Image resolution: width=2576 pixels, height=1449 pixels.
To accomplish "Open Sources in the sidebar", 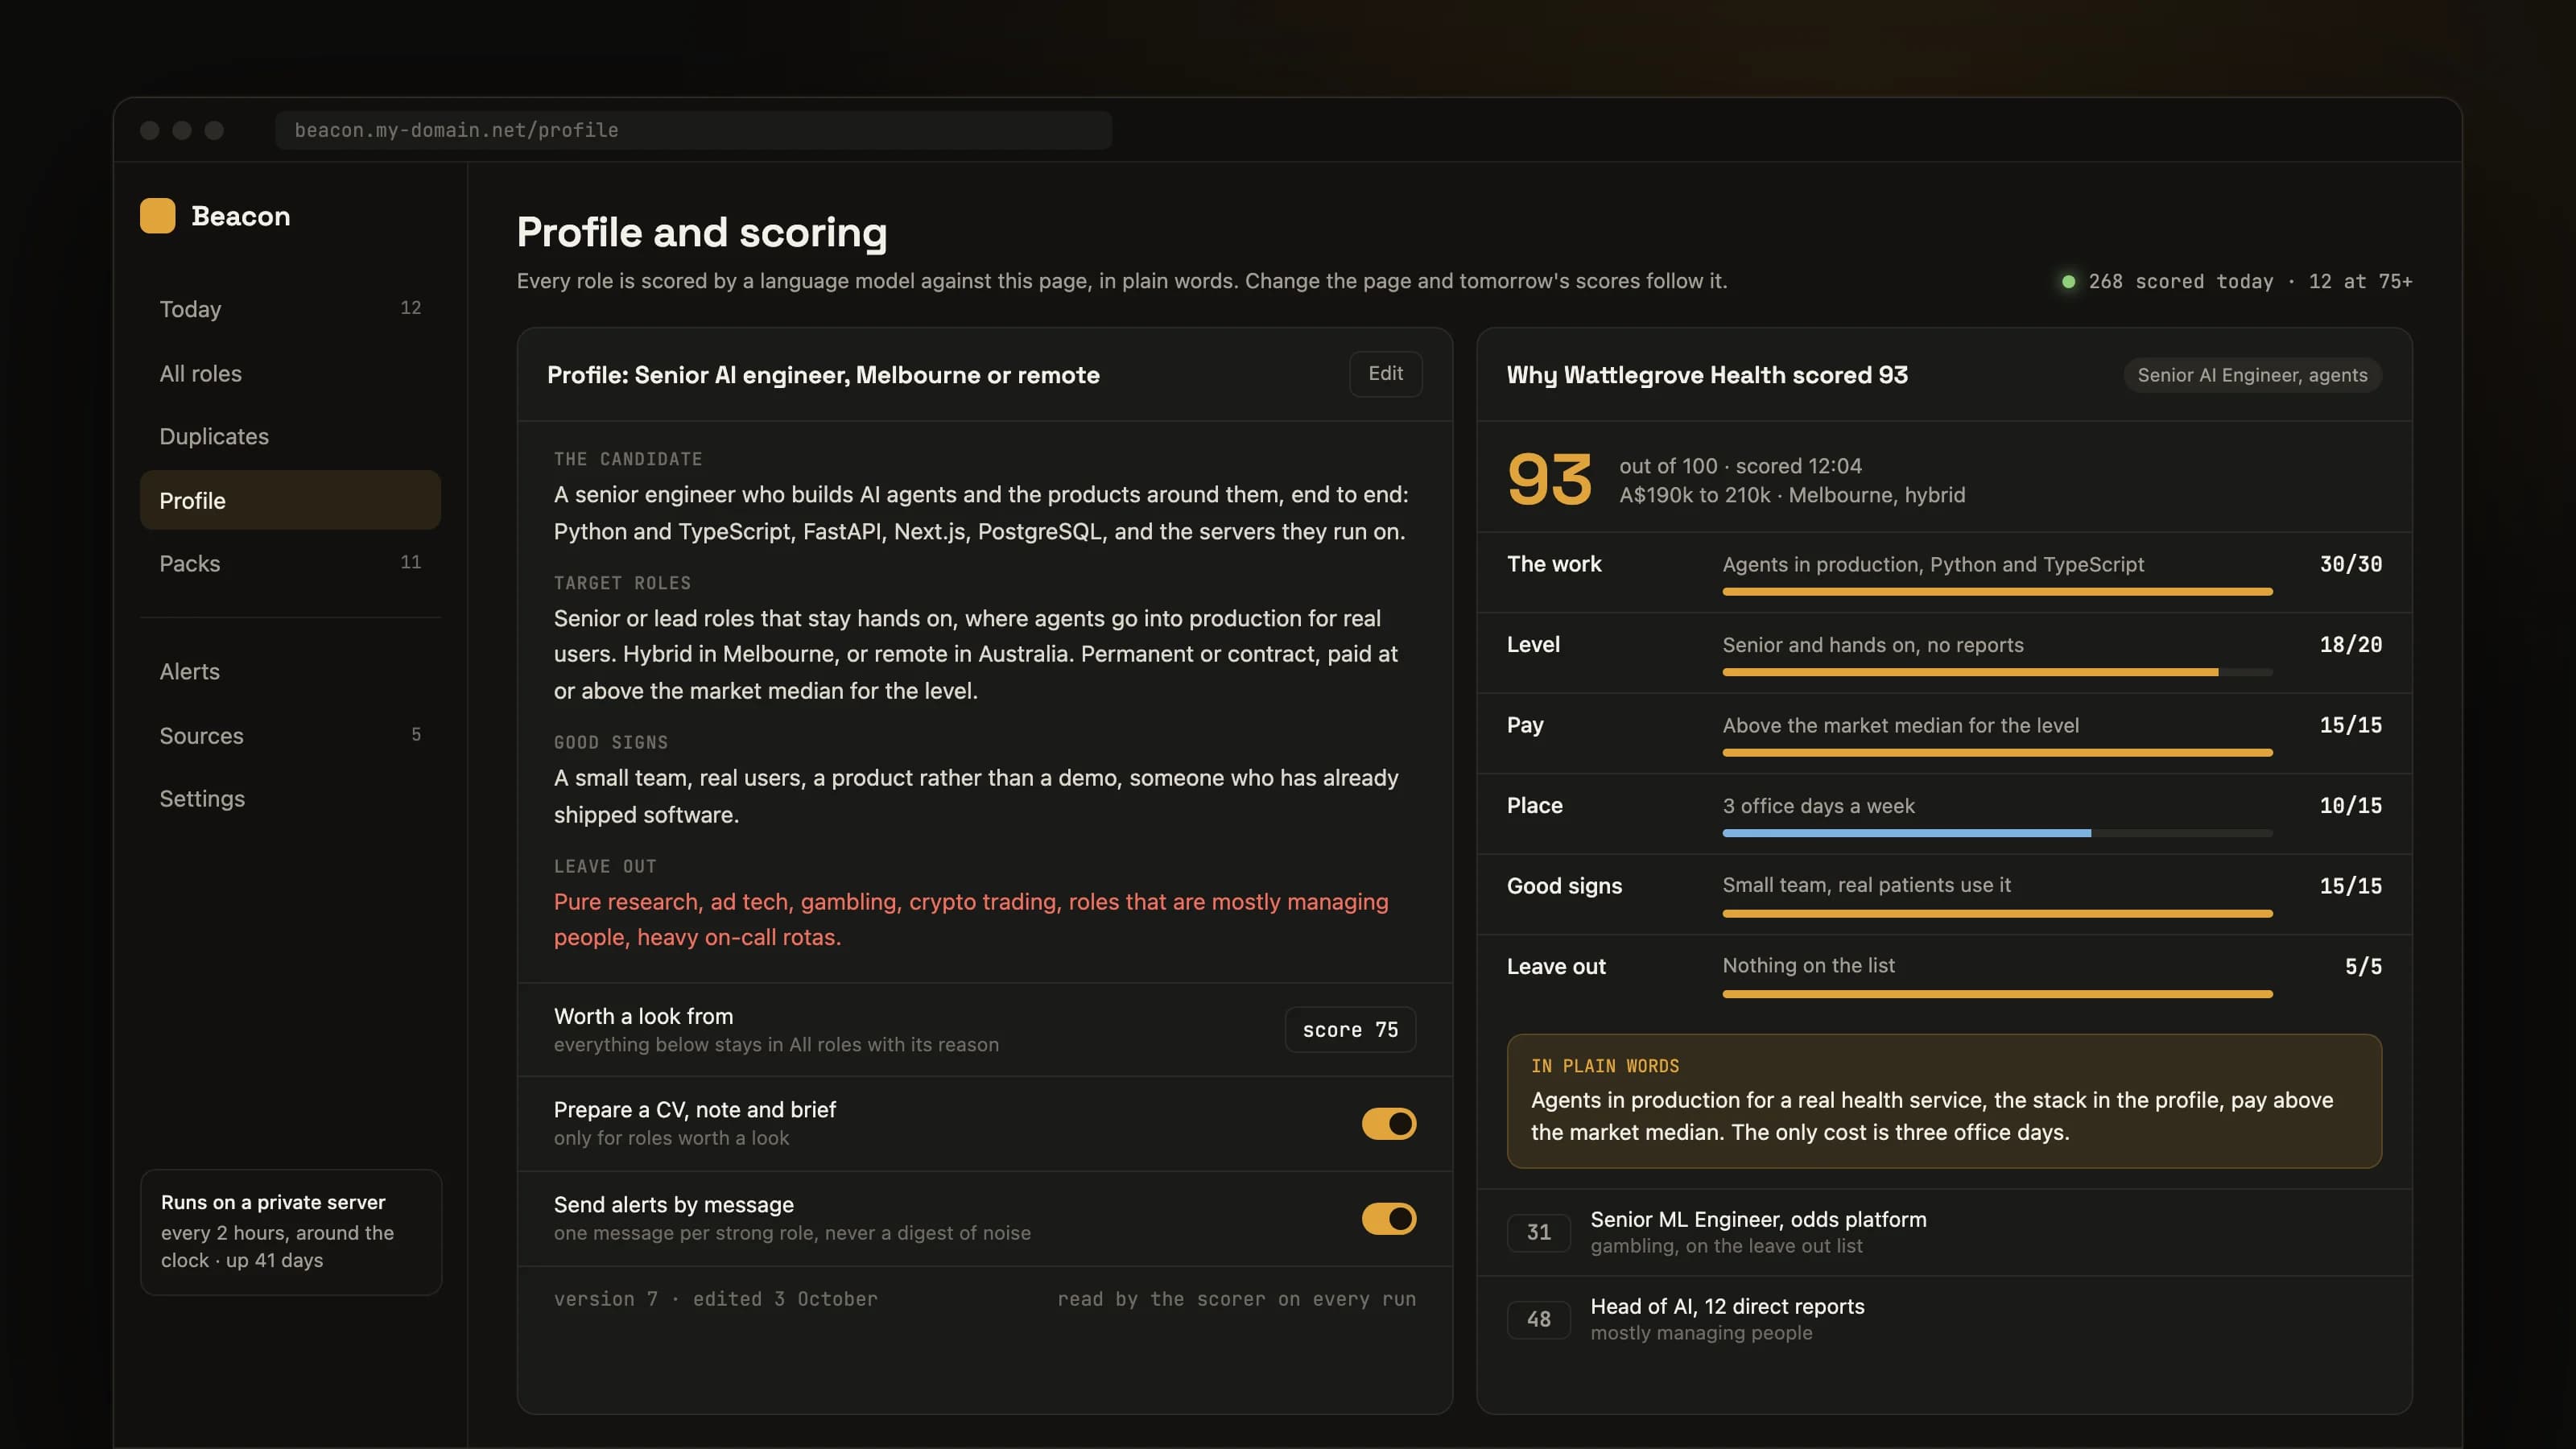I will click(290, 735).
